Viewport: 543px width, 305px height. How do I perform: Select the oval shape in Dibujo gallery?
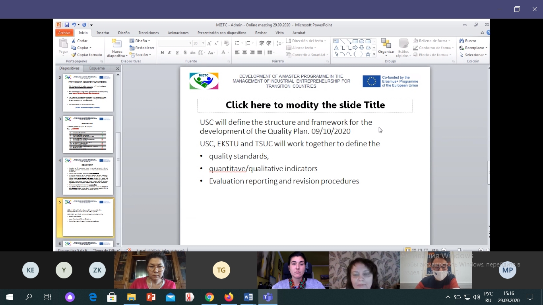[x=361, y=41]
